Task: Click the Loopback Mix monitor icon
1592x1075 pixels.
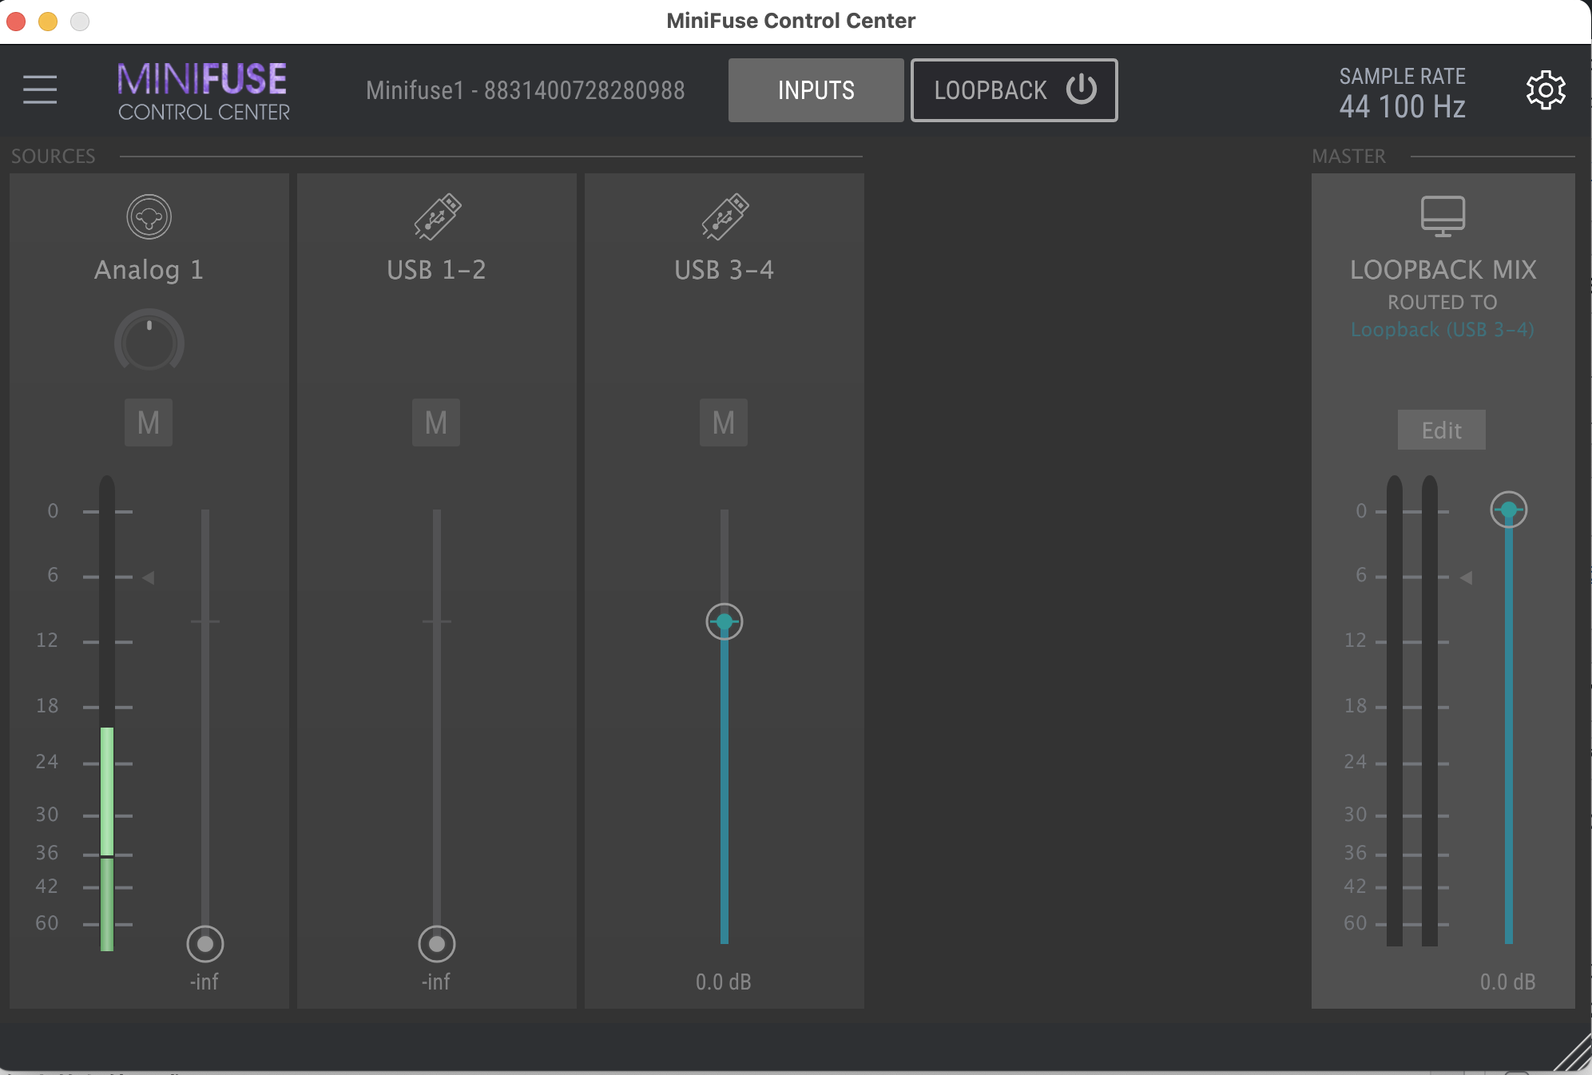Action: pos(1443,216)
